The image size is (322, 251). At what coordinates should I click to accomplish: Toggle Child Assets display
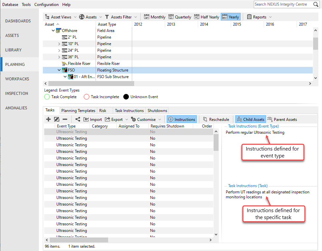pyautogui.click(x=250, y=119)
